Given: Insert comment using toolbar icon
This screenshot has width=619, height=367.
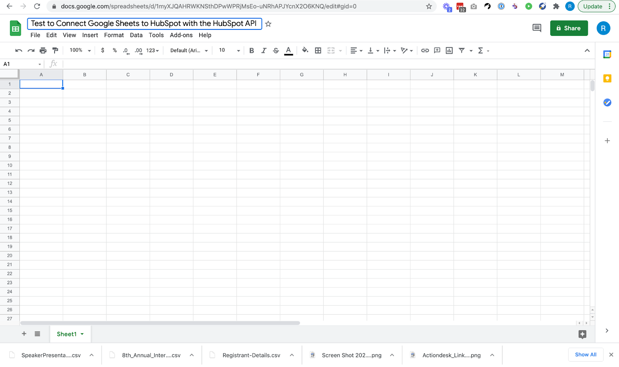Looking at the screenshot, I should point(437,51).
